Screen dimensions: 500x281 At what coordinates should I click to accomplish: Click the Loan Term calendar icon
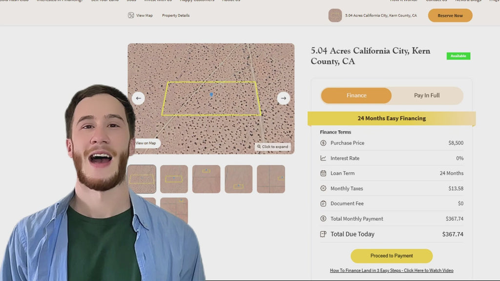(x=323, y=173)
